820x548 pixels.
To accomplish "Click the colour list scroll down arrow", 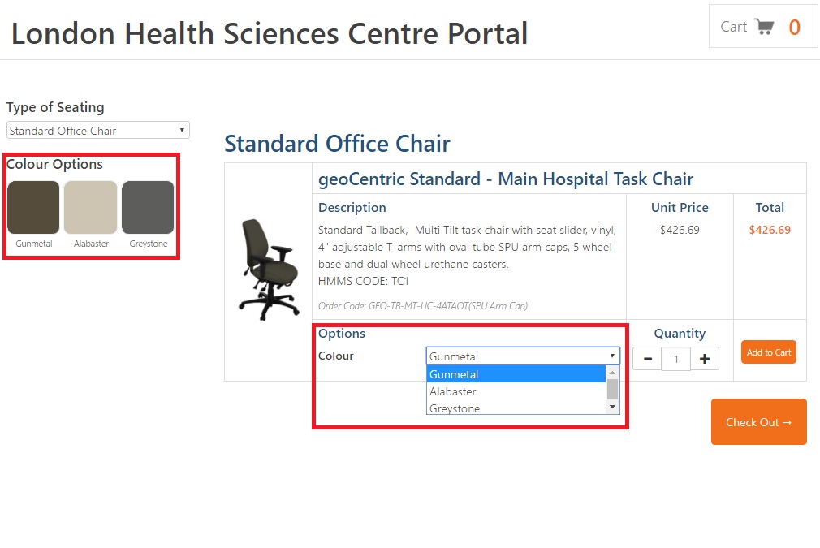I will (x=612, y=408).
